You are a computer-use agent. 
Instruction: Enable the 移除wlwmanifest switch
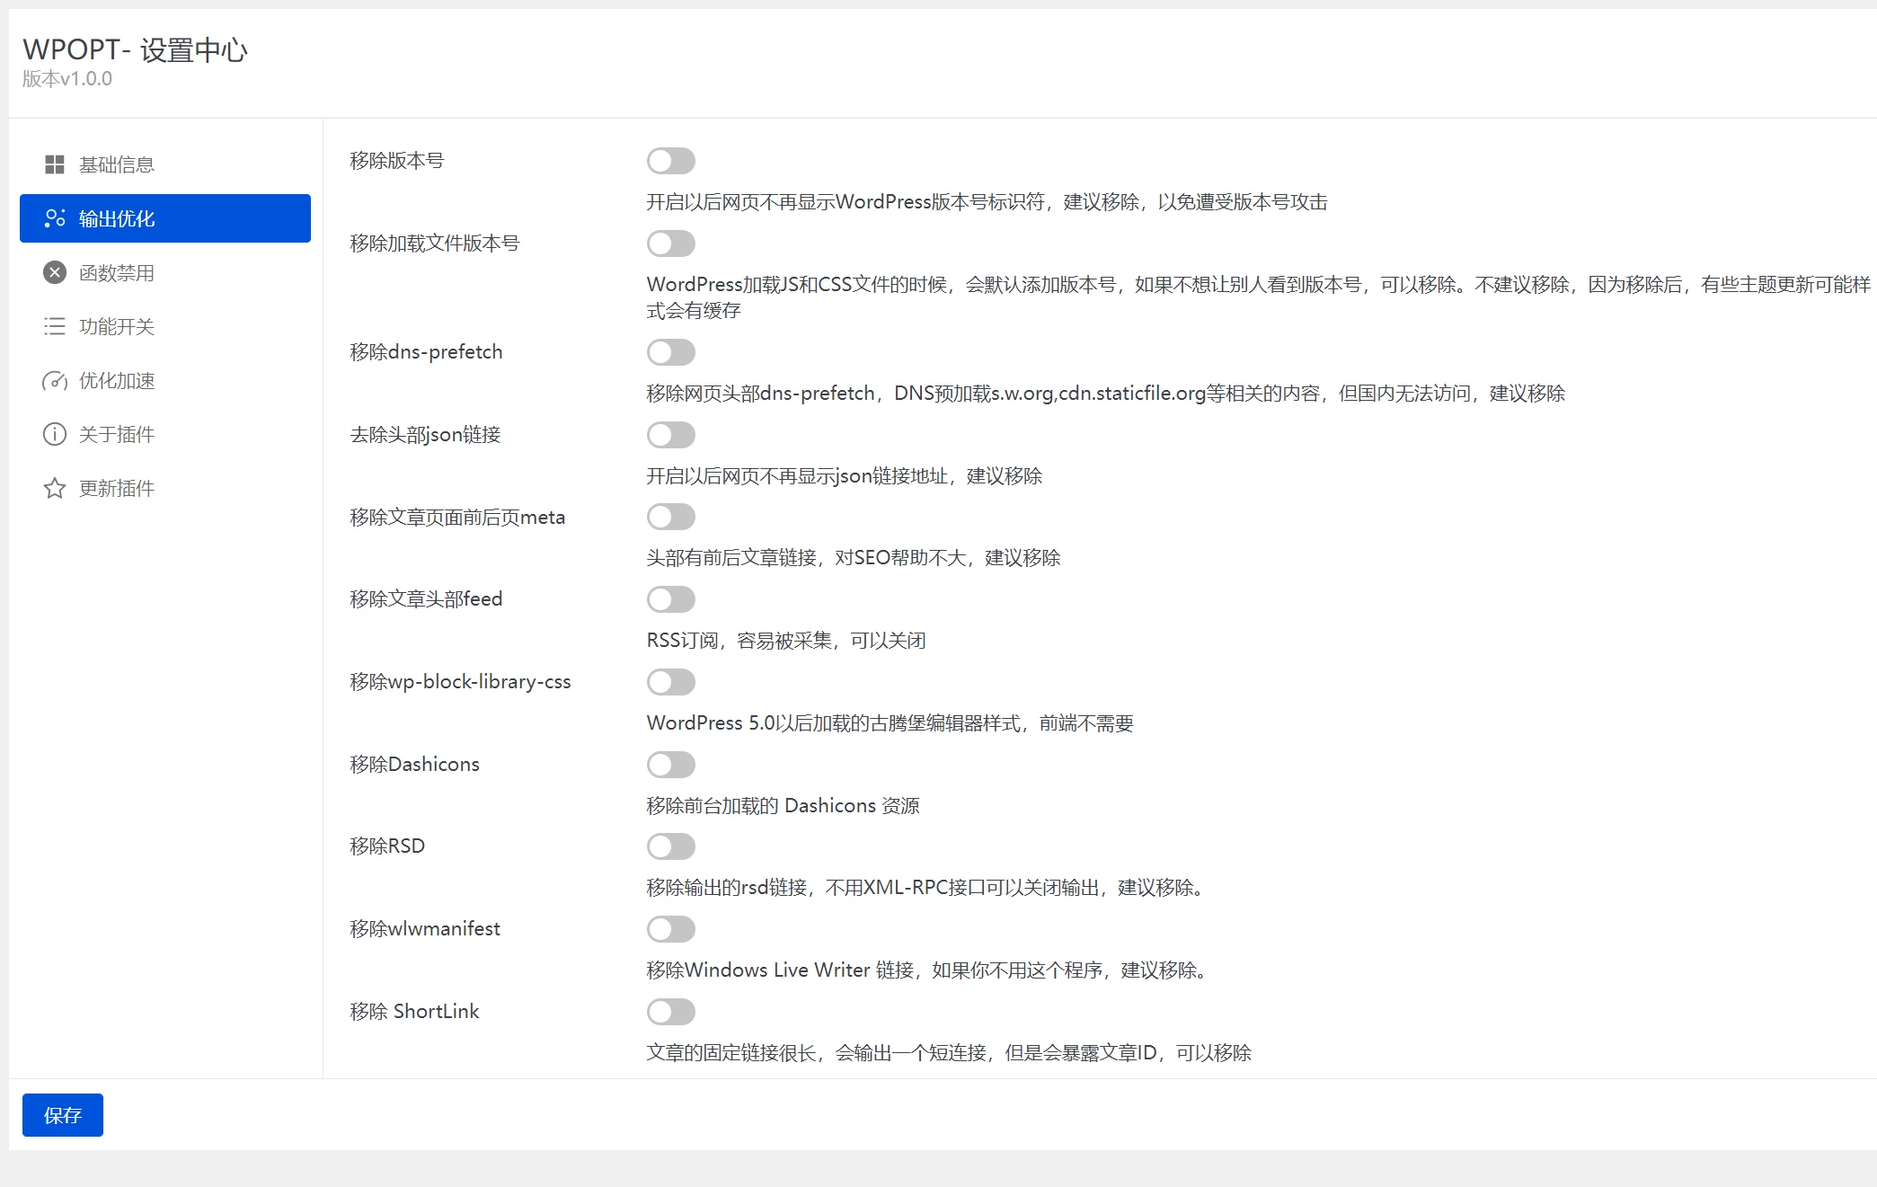click(x=671, y=929)
